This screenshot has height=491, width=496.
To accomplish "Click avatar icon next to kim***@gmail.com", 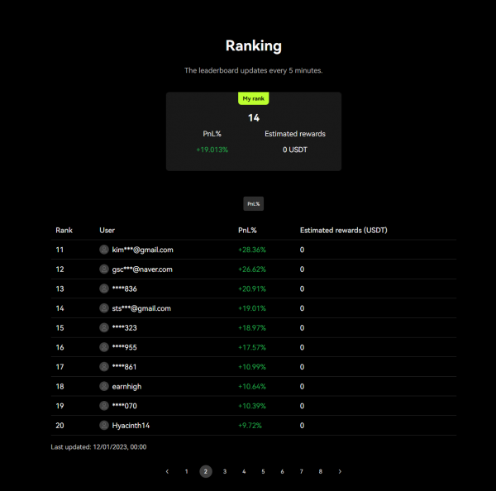I will pos(104,250).
